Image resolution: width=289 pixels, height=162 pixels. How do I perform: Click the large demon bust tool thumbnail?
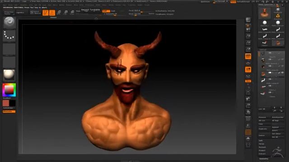265,13
